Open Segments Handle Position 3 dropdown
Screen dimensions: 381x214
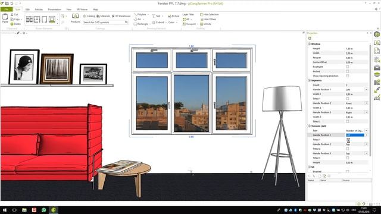[366, 112]
